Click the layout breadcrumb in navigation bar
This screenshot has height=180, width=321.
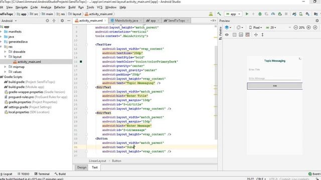tap(75, 14)
